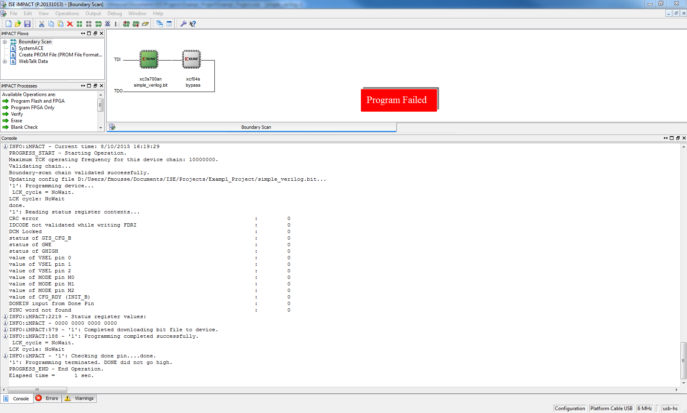687x413 pixels.
Task: Open the Debug menu
Action: (115, 13)
